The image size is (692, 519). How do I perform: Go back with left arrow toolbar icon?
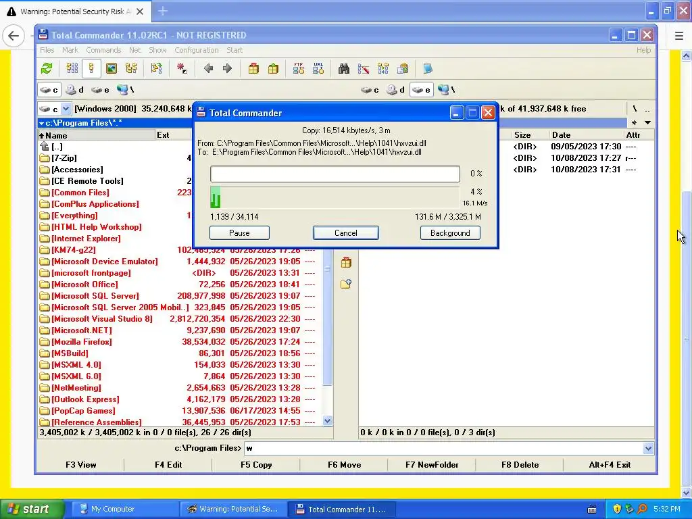coord(208,68)
